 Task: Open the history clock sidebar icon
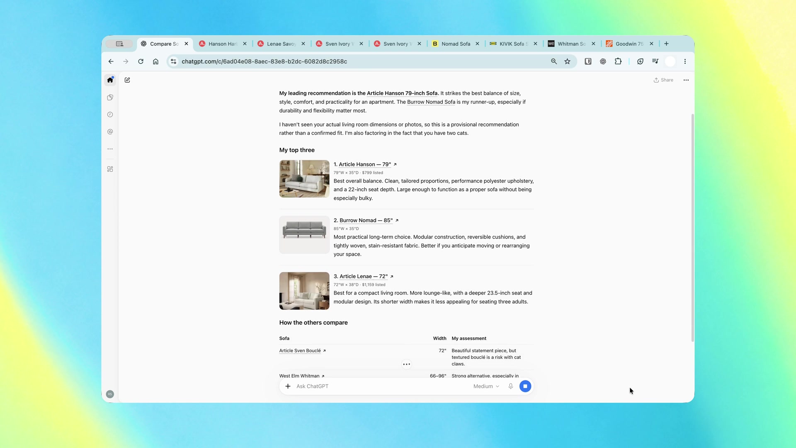110,114
